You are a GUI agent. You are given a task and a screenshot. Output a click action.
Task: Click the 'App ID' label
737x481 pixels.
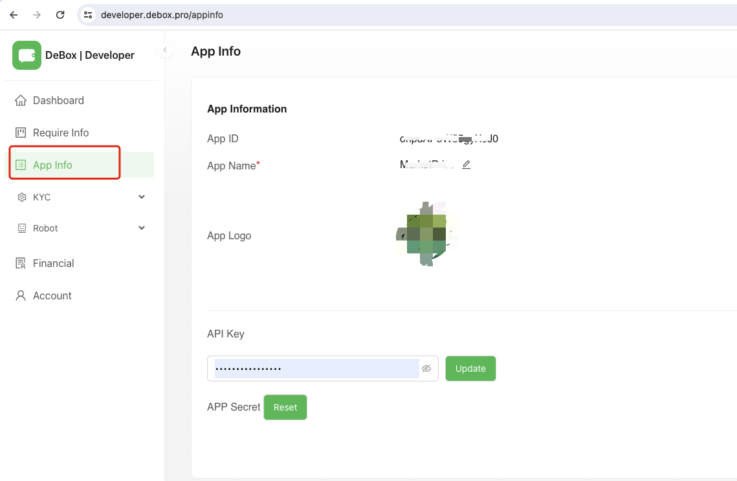click(223, 138)
